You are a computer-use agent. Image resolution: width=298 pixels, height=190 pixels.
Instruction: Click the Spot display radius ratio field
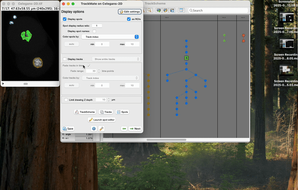pos(97,26)
